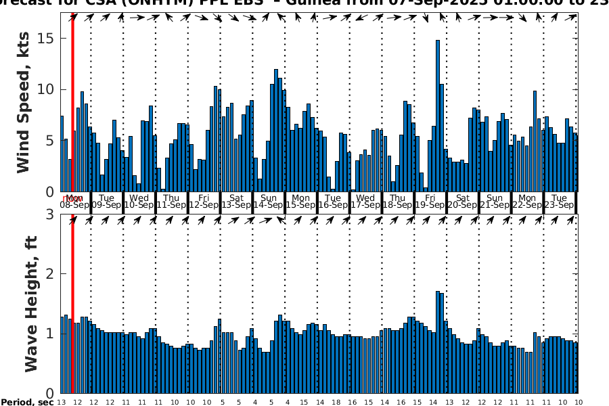Select the 'Tue 23-Sep' date label
This screenshot has width=609, height=406.
(560, 202)
